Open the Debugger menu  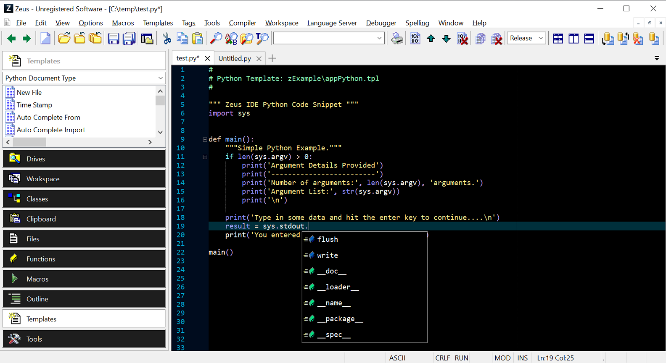381,23
